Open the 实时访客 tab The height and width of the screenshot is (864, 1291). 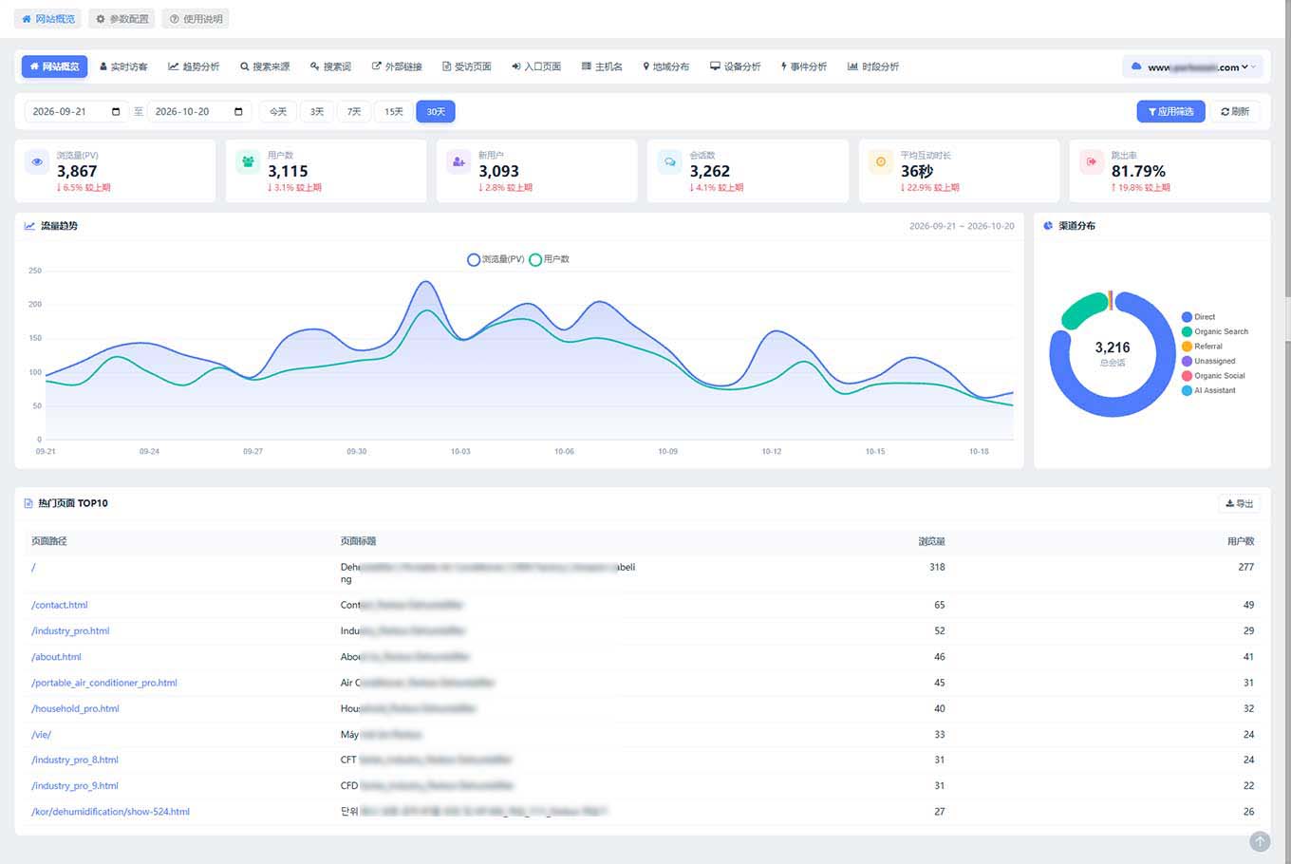(123, 66)
